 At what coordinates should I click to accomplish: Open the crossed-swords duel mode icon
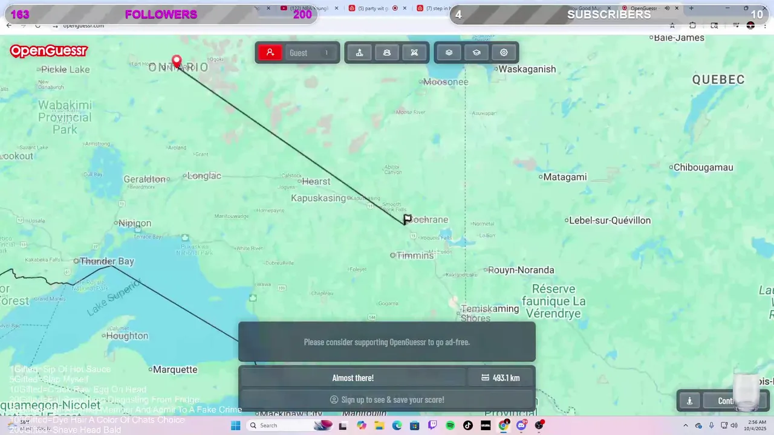pyautogui.click(x=414, y=53)
